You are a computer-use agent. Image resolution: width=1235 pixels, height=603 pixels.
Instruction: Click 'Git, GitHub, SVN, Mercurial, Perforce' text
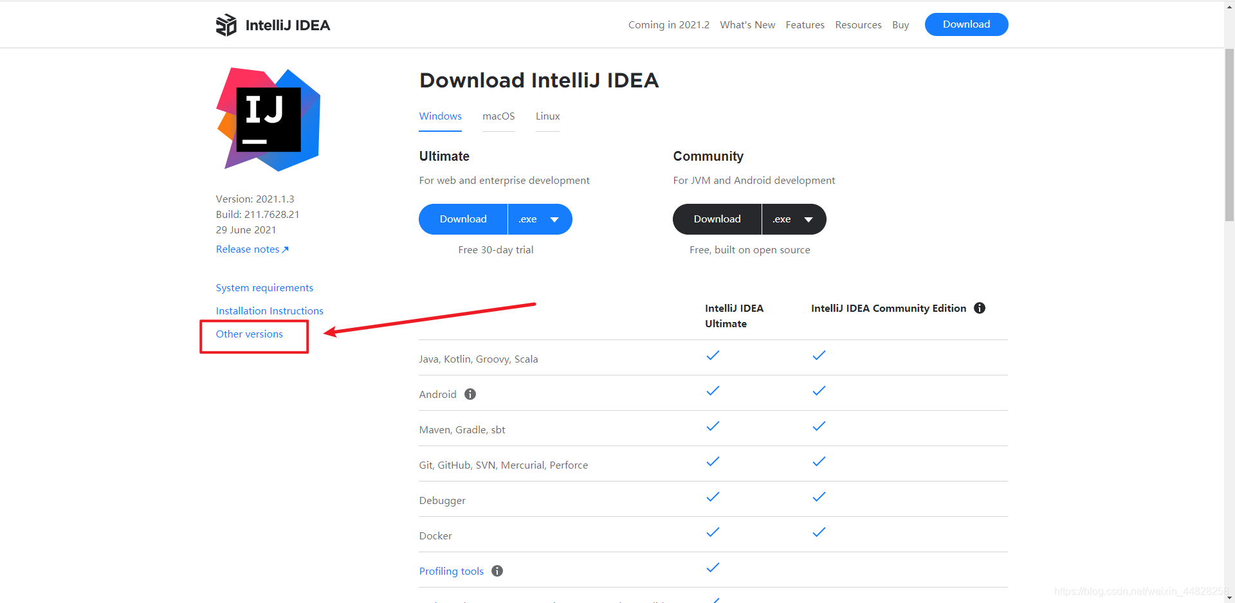[503, 465]
